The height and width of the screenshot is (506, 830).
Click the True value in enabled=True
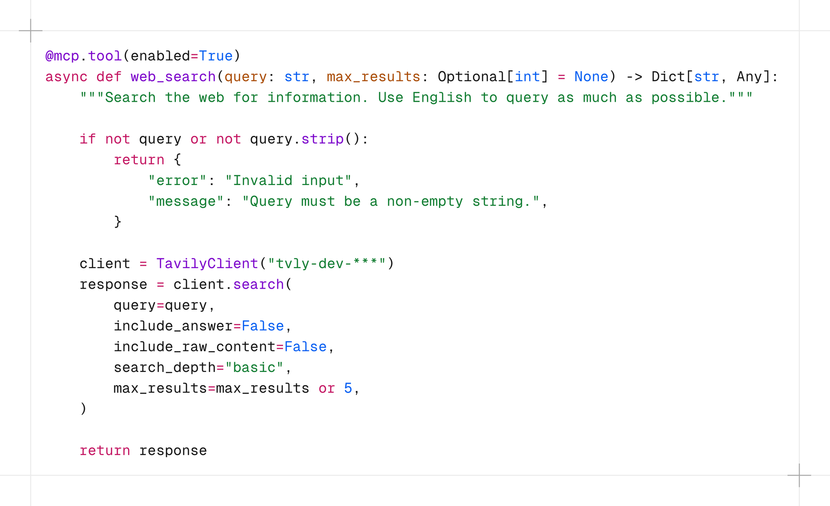pyautogui.click(x=216, y=56)
